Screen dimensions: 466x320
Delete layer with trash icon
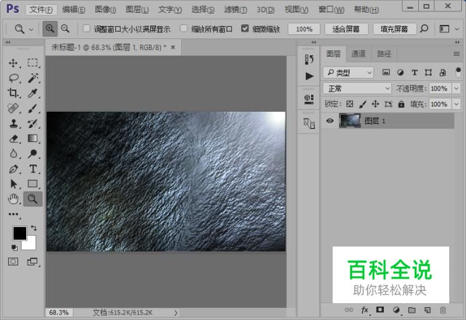point(443,310)
